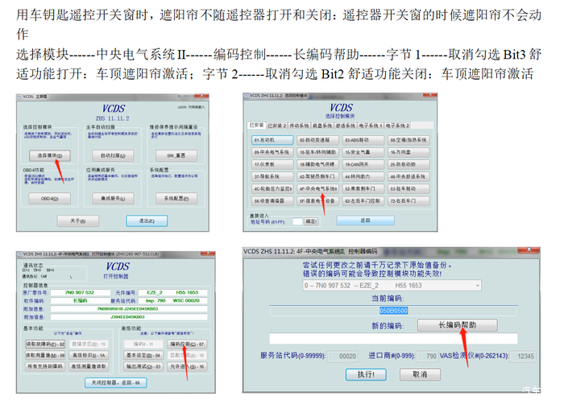Select module 08-空调/加热系统

(408, 140)
